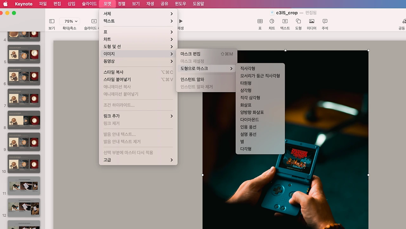
Task: Add a comment with the 주석 icon
Action: pyautogui.click(x=325, y=21)
